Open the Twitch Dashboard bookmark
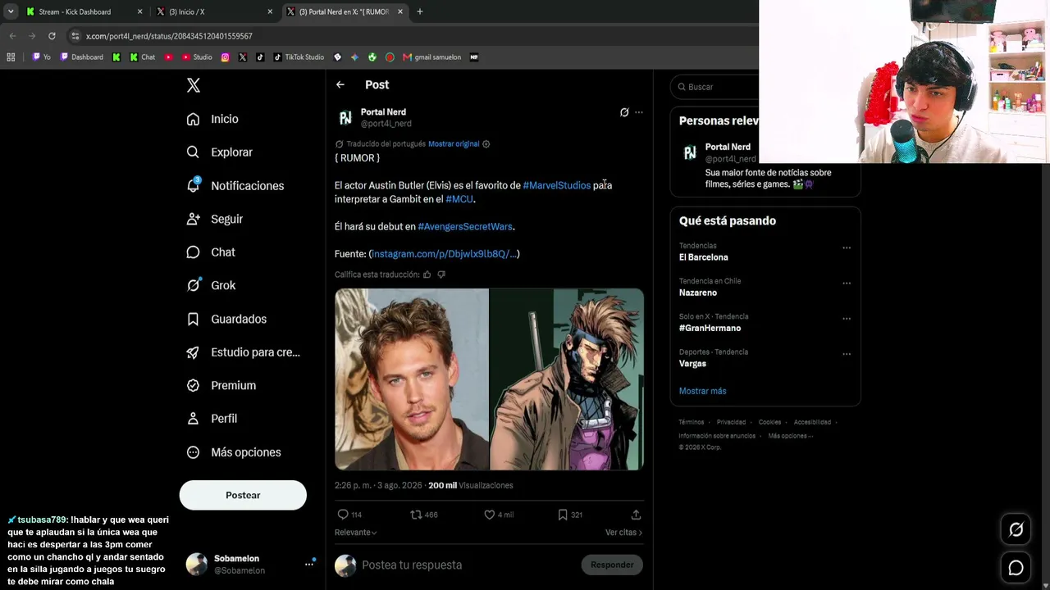1050x590 pixels. (81, 57)
